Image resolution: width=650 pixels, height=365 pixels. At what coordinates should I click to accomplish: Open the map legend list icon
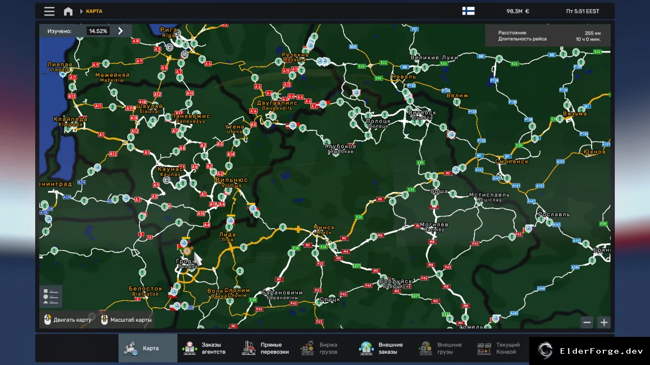point(51,296)
